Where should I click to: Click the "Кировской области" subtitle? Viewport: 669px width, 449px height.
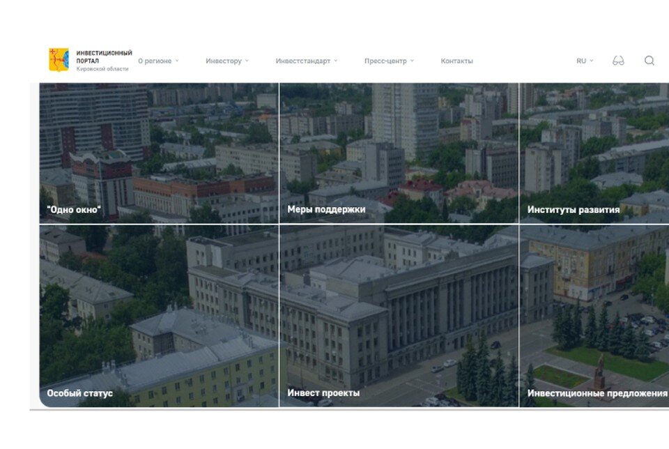102,69
